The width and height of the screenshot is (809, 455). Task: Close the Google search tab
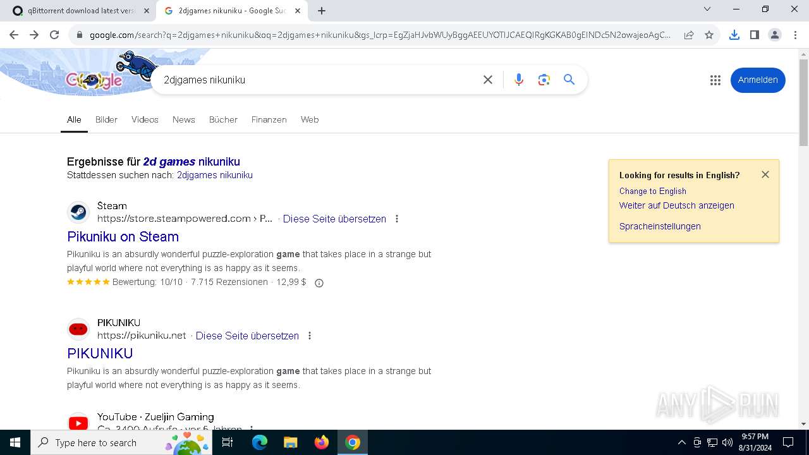298,11
